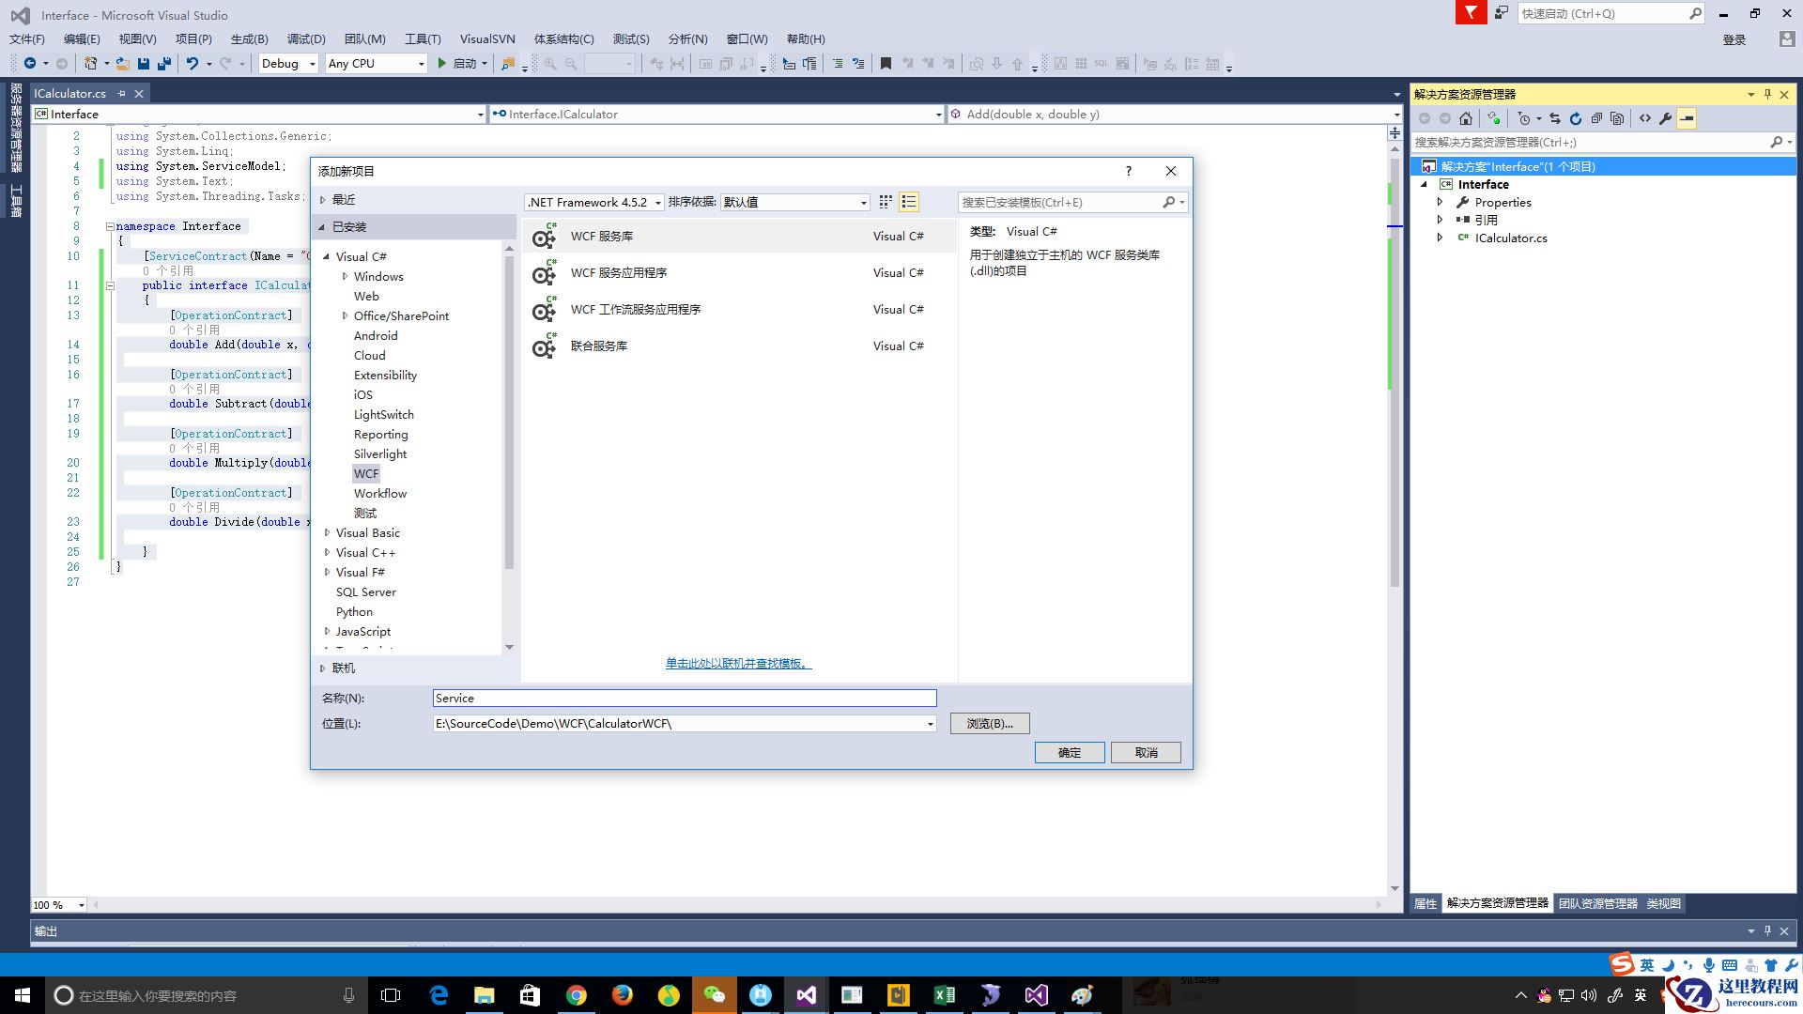Screen dimensions: 1803x1014
Task: Click the bookmark icon in the toolbar
Action: [885, 64]
